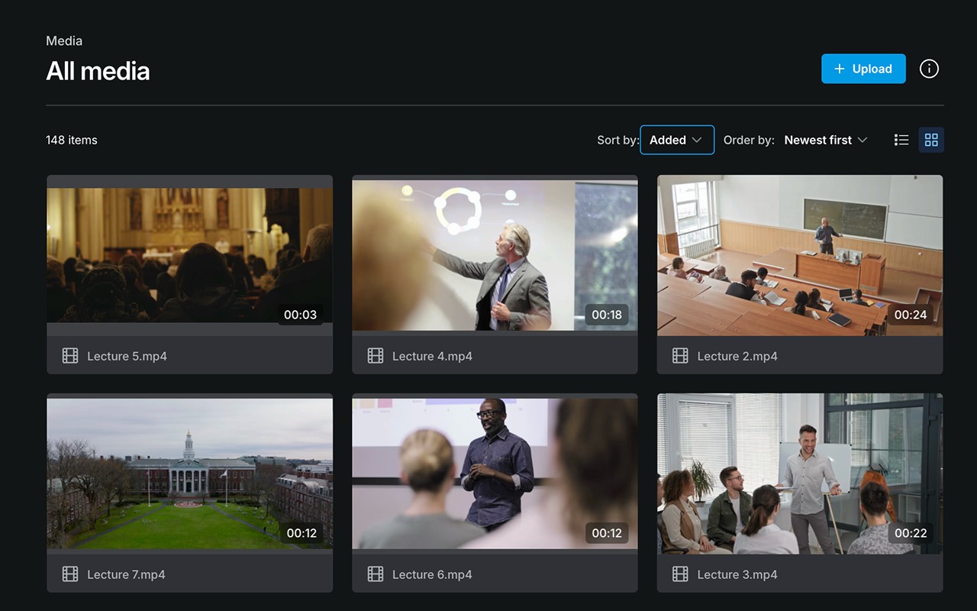The image size is (977, 611).
Task: Select the Media breadcrumb label
Action: [64, 40]
